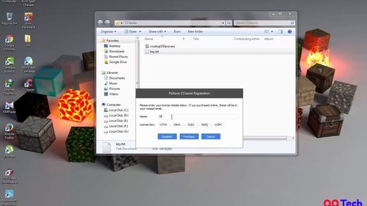Launch KMPlayer desktop shortcut
The height and width of the screenshot is (206, 367).
point(9,108)
